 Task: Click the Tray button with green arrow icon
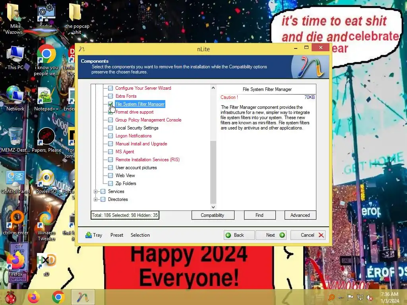pyautogui.click(x=94, y=235)
